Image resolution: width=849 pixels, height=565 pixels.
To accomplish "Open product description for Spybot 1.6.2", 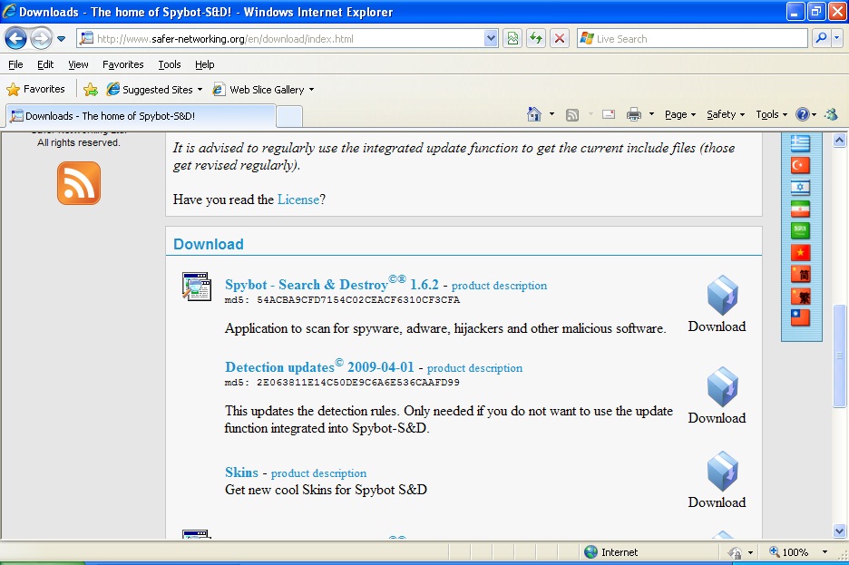I will coord(499,285).
